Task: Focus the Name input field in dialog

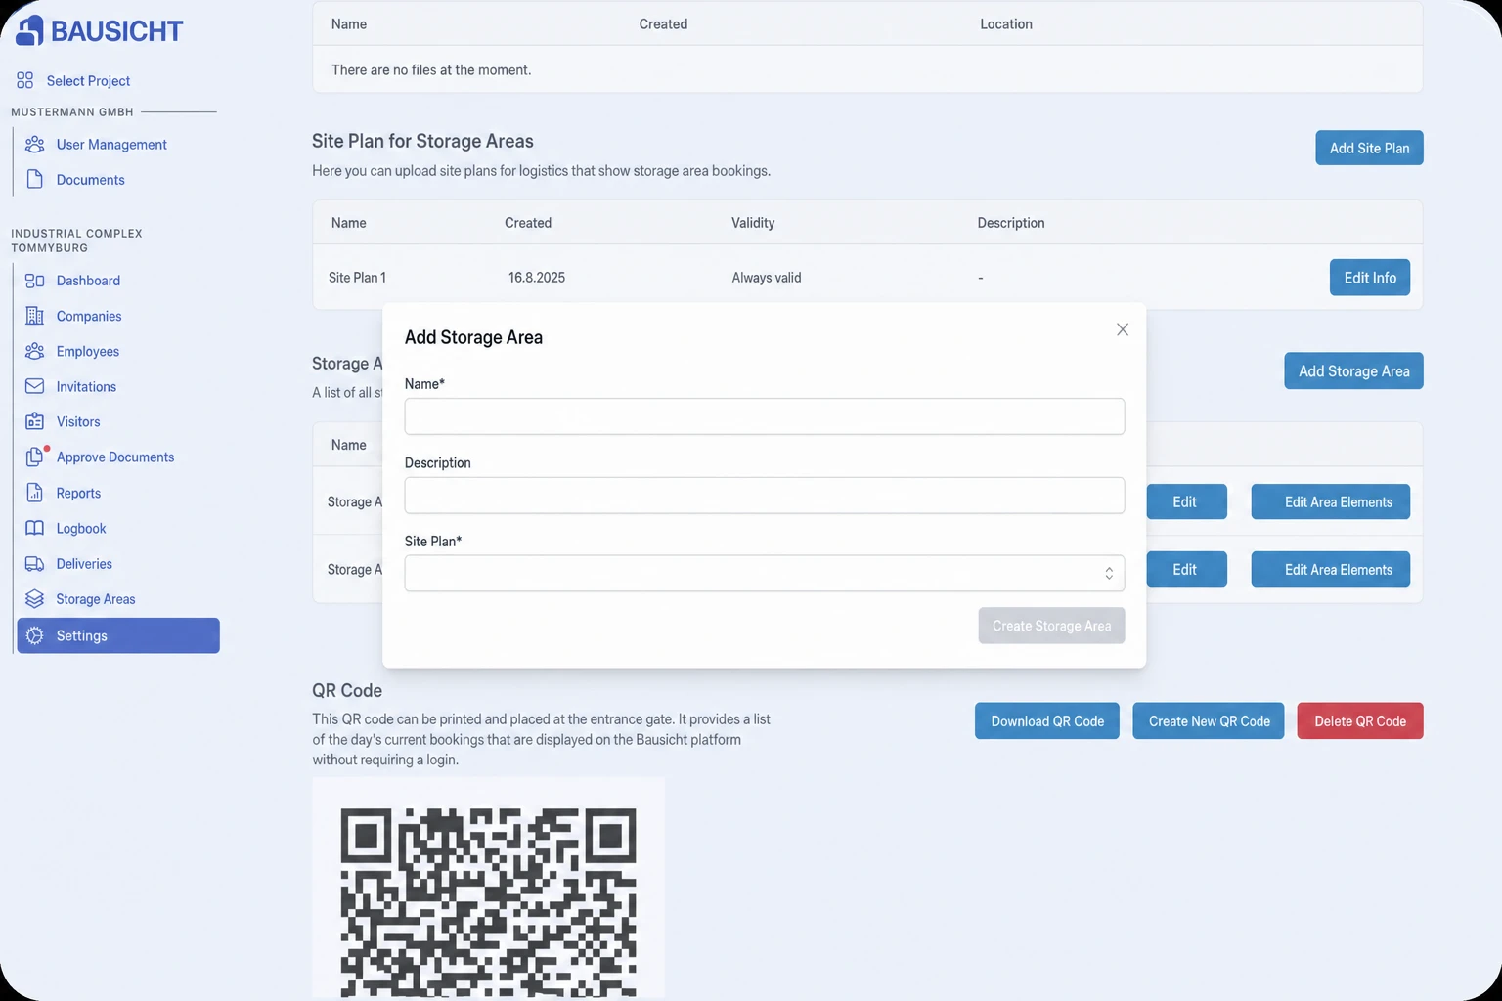Action: (765, 416)
